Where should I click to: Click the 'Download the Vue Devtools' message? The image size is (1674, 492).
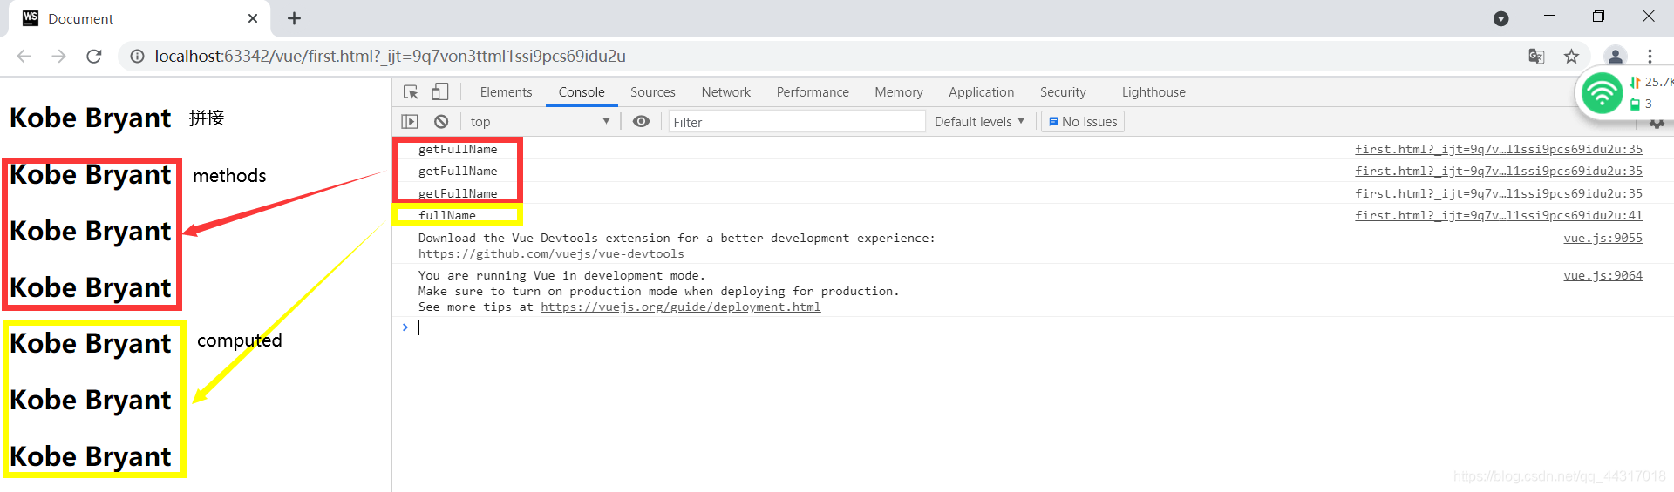coord(677,239)
